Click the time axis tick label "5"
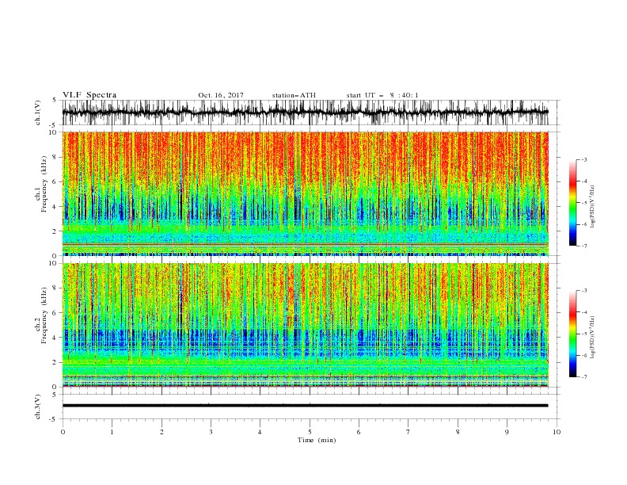This screenshot has width=627, height=485. (x=310, y=432)
